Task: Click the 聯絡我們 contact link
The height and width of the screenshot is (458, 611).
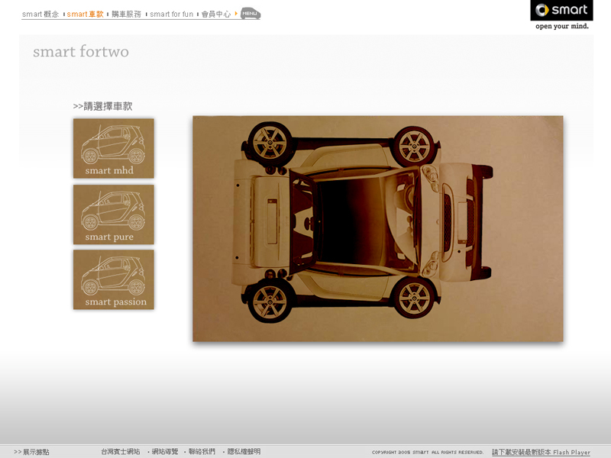Action: (202, 452)
